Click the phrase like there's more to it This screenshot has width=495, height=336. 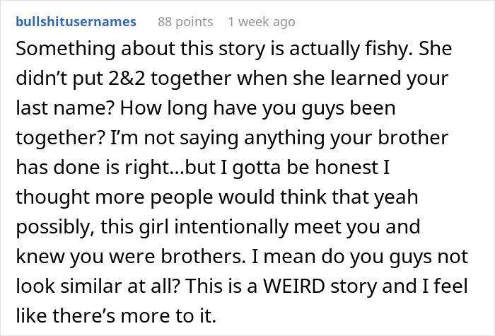tap(116, 315)
